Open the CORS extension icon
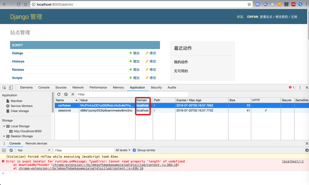Viewport: 309px width, 185px height. click(293, 4)
